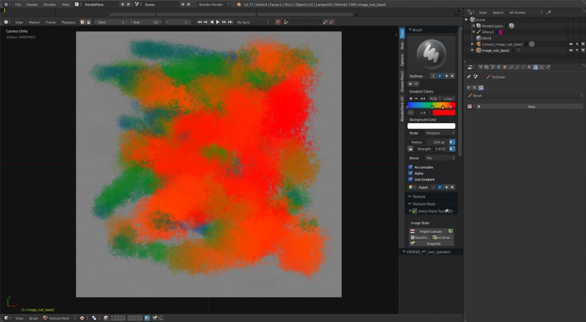Open the brush Mode Pressure dropdown

click(440, 133)
